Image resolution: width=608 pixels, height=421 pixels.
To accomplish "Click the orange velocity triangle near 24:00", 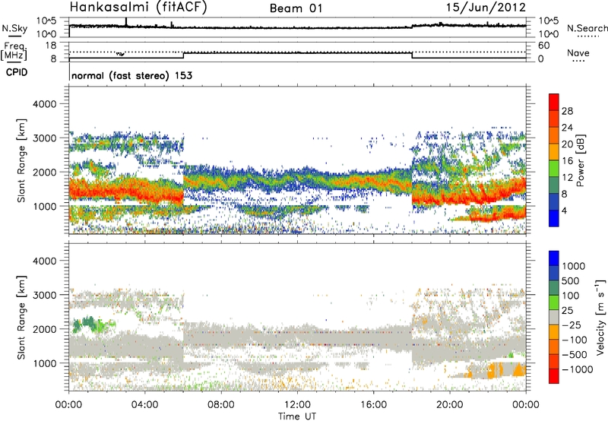I will 518,370.
